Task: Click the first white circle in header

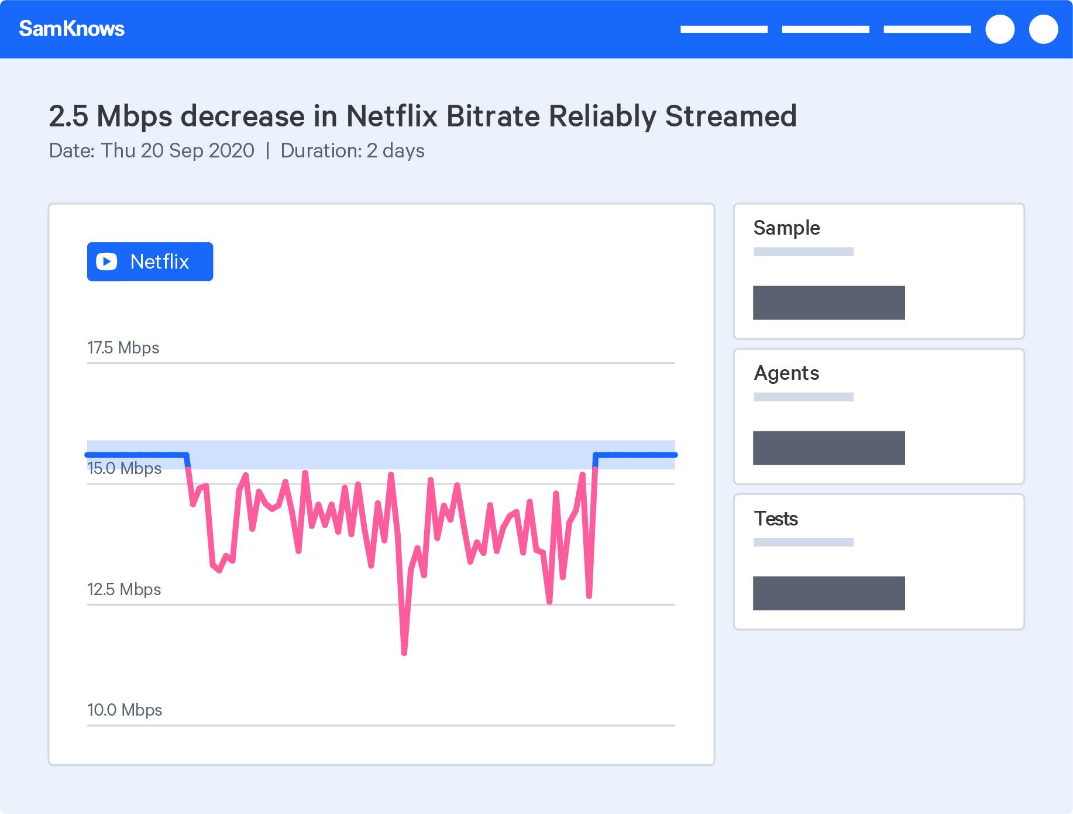Action: coord(1000,29)
